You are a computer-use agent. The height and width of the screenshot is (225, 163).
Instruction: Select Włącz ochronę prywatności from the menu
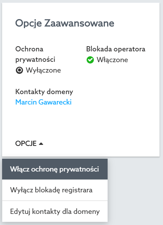[55, 169]
